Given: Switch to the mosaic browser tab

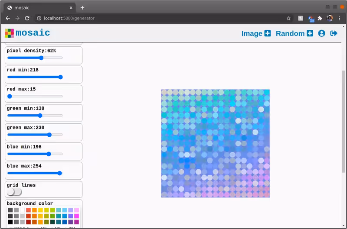Looking at the screenshot, I should [39, 7].
